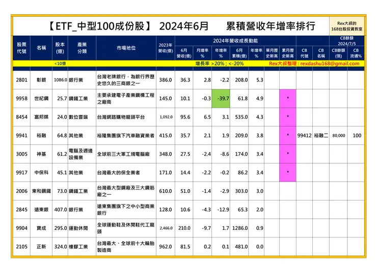Select stock code 2845
377x266 pixels.
21,210
